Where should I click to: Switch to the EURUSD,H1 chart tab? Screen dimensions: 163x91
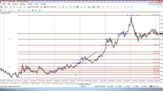(x=15, y=84)
